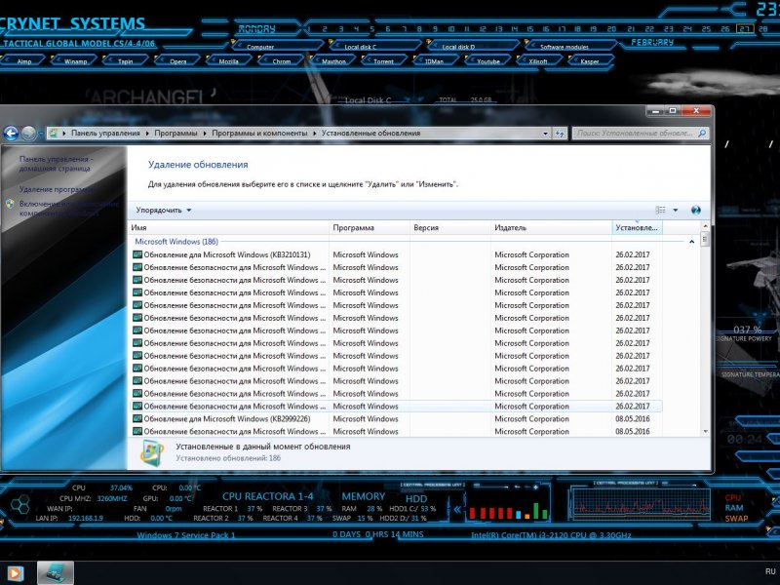Screen dimensions: 780x585
Task: Open the media player taskbar icon
Action: pyautogui.click(x=15, y=573)
